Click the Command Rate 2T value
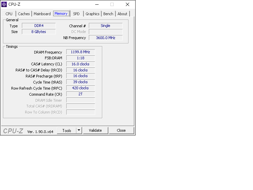 tap(80, 94)
